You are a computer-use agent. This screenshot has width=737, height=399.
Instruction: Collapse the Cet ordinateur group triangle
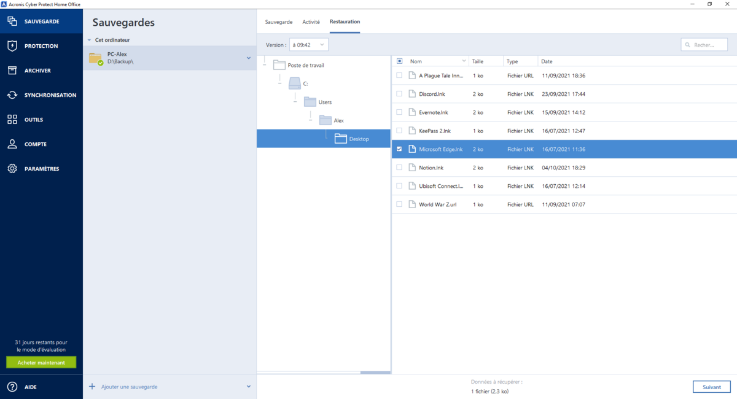coord(89,41)
